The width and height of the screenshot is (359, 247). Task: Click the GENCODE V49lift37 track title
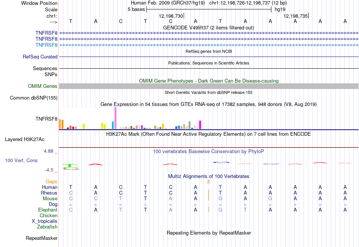coord(208,28)
